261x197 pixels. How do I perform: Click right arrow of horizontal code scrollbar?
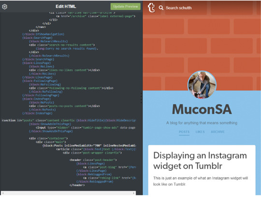click(x=134, y=193)
